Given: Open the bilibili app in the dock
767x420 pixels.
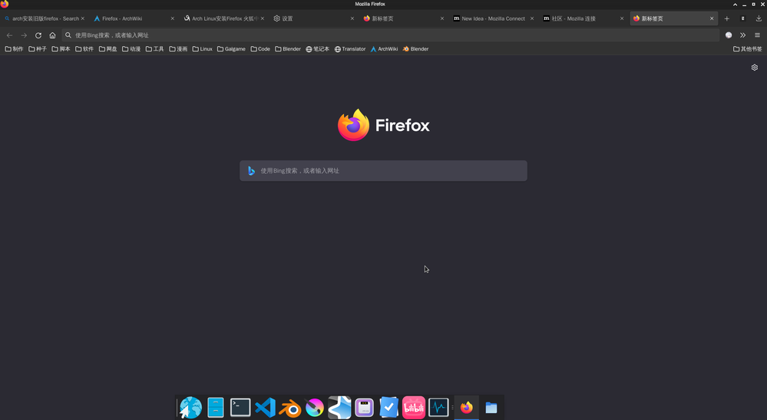Looking at the screenshot, I should coord(413,408).
